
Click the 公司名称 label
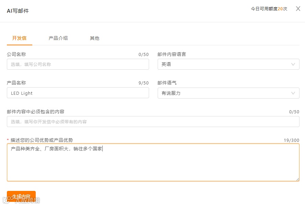click(16, 54)
